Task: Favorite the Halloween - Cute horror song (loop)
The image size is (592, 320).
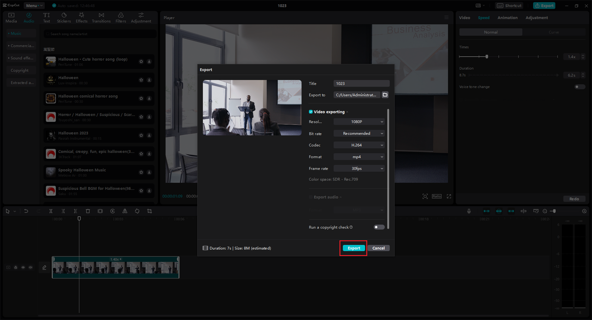Action: click(142, 61)
